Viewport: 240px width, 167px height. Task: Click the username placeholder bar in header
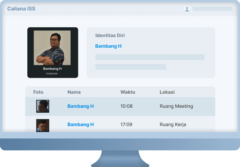coord(212,9)
